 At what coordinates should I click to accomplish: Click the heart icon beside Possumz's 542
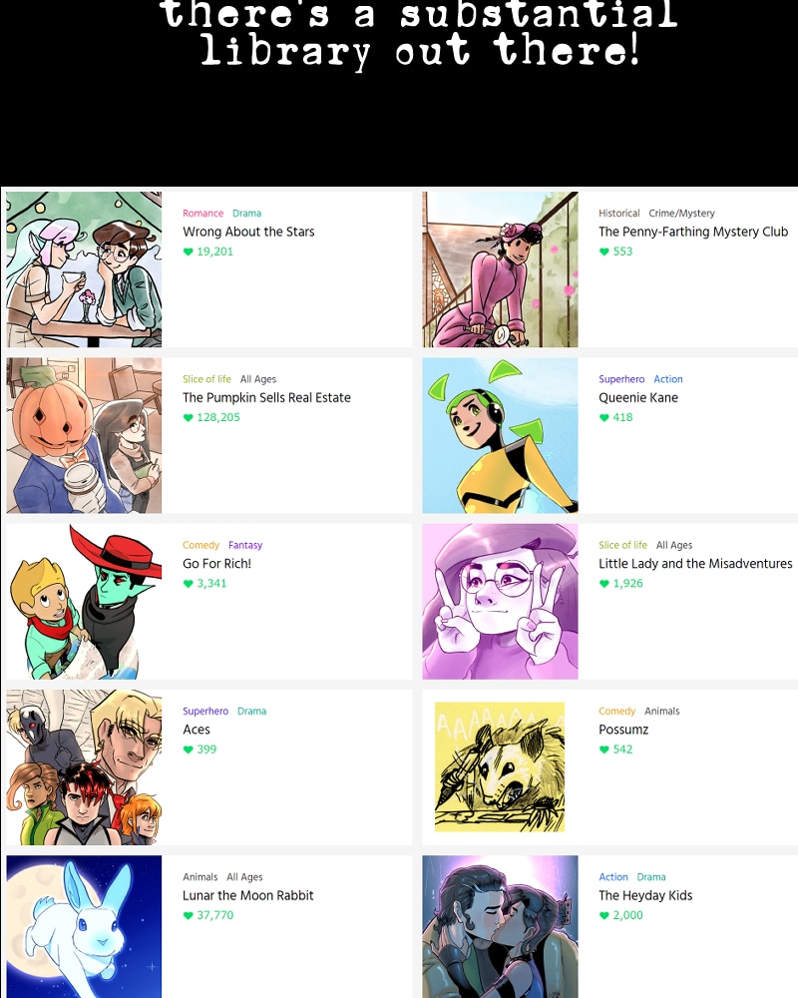603,749
